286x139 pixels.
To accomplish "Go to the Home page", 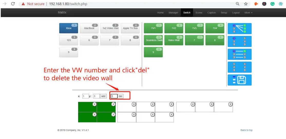I will point(160,13).
